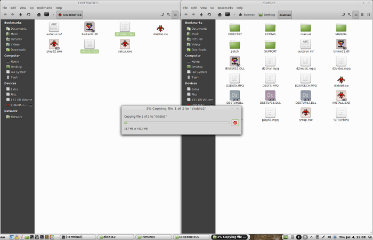
Task: Select DSETUP16.DLL in diablo2 window
Action: [x=270, y=97]
